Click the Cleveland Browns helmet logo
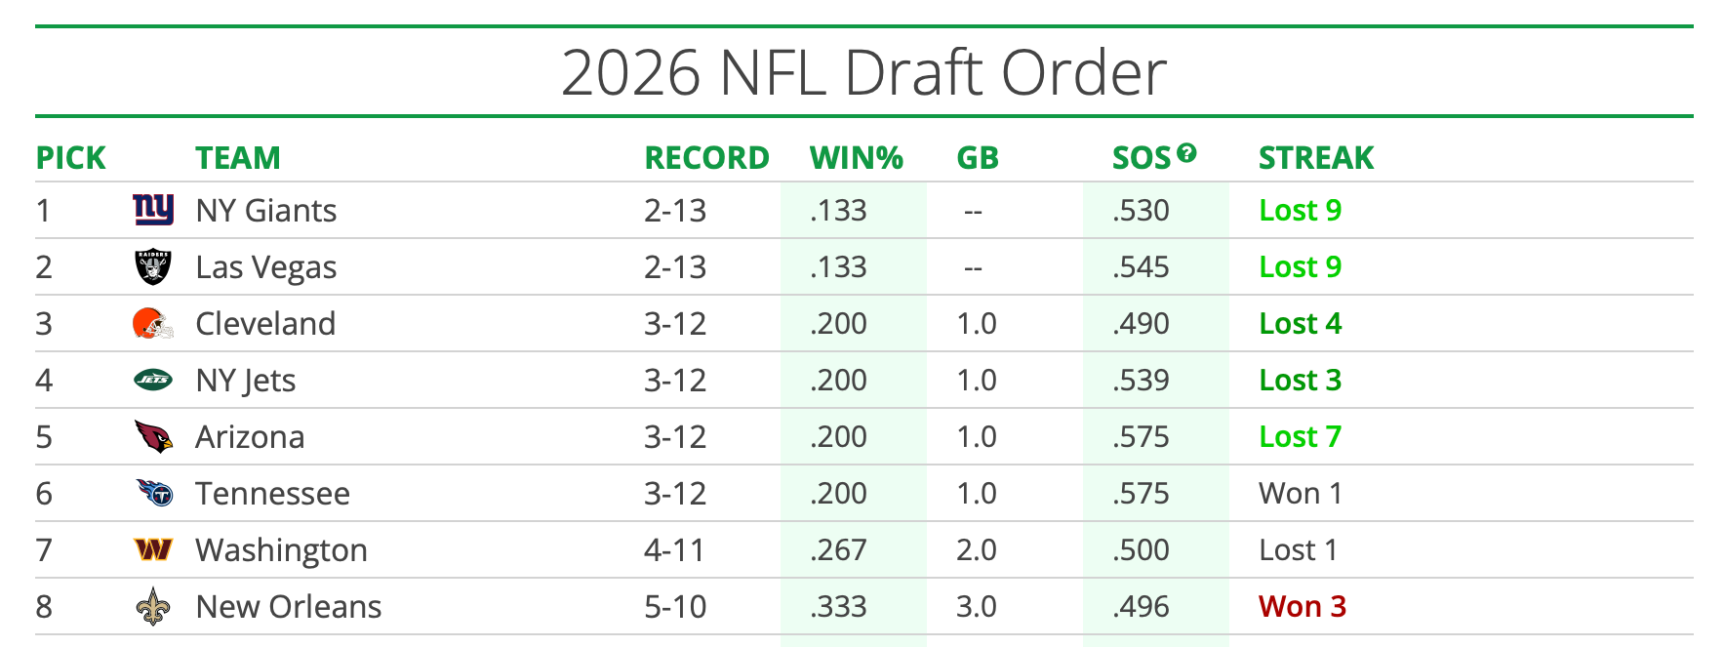The height and width of the screenshot is (647, 1724). (153, 324)
